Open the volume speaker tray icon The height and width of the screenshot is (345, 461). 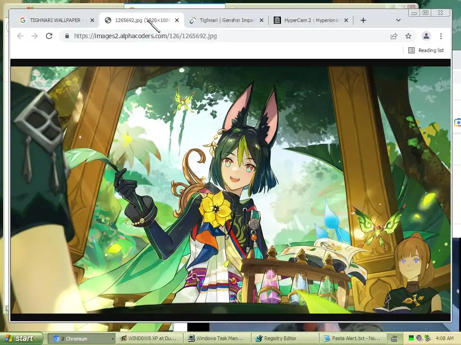419,339
